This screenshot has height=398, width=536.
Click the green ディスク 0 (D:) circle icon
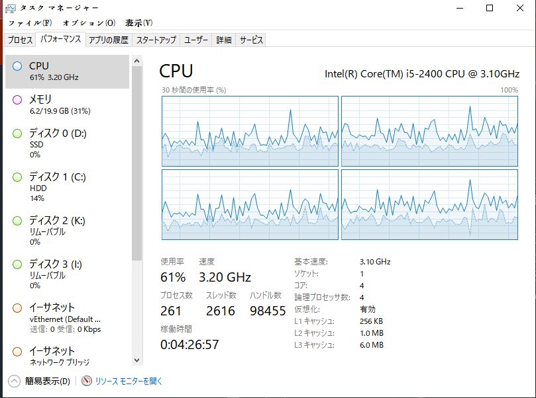coord(17,134)
